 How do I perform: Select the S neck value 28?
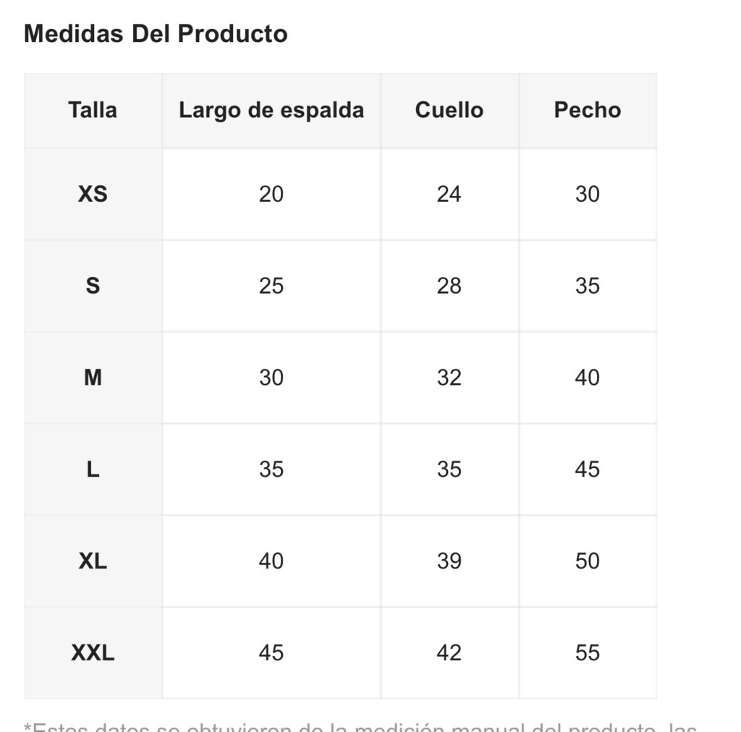click(x=449, y=286)
